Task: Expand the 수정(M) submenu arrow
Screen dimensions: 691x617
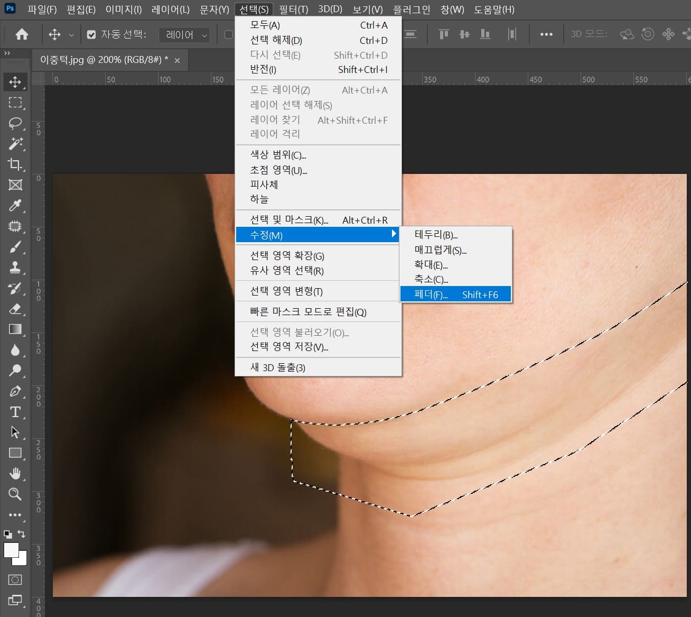Action: click(x=394, y=234)
